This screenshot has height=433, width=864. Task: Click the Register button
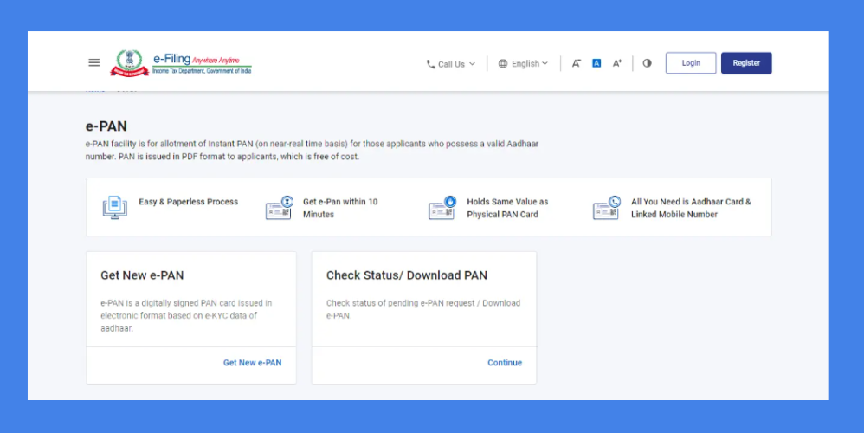pos(746,63)
